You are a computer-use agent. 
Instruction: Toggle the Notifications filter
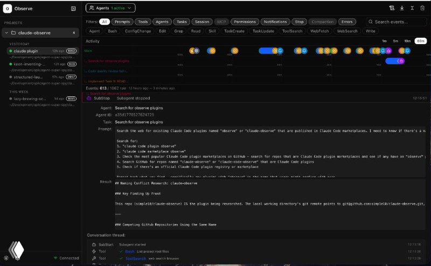275,22
